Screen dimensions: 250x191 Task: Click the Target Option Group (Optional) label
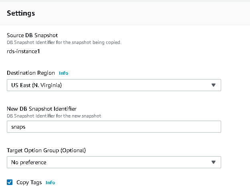point(46,150)
